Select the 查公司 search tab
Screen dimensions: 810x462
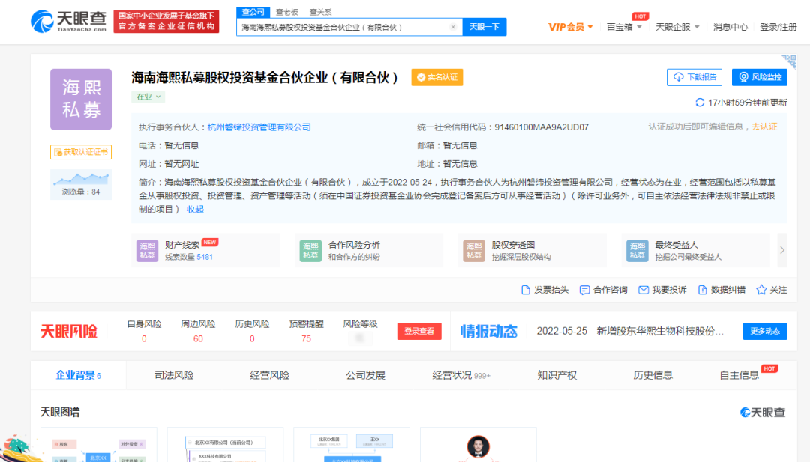coord(253,12)
